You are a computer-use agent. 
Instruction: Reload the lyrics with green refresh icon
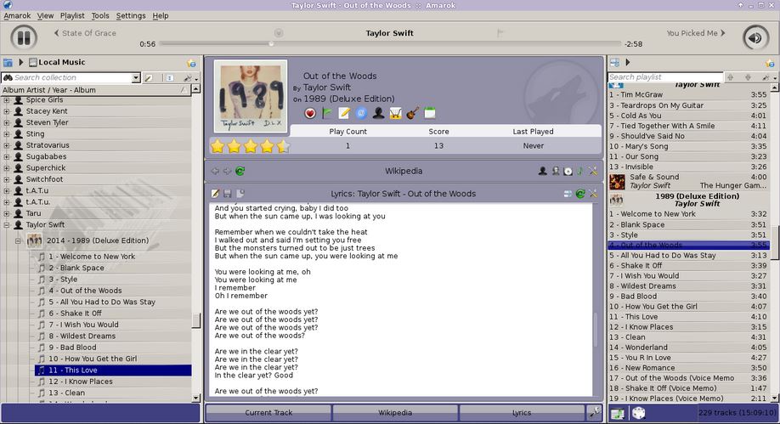(x=580, y=194)
